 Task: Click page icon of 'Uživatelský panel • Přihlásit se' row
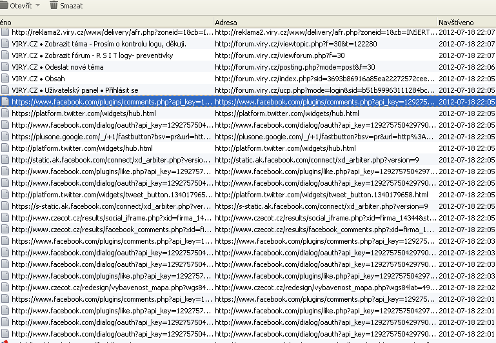click(5, 90)
